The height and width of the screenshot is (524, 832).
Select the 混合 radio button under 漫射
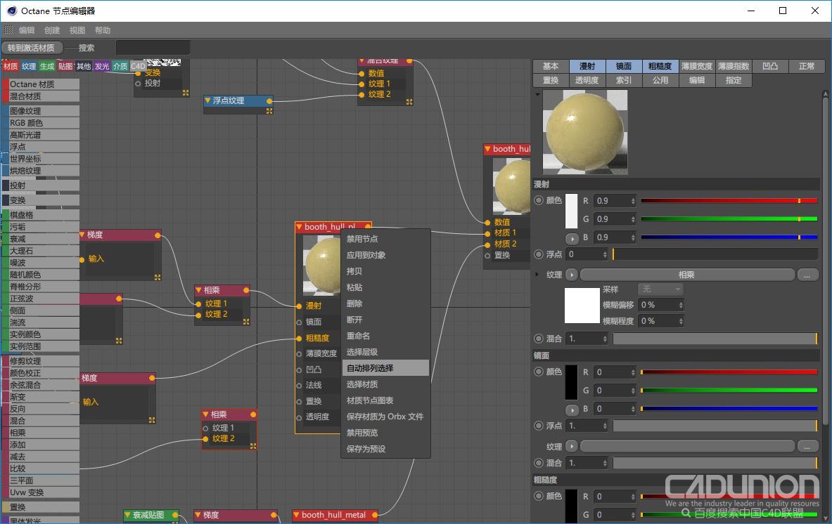click(x=539, y=338)
